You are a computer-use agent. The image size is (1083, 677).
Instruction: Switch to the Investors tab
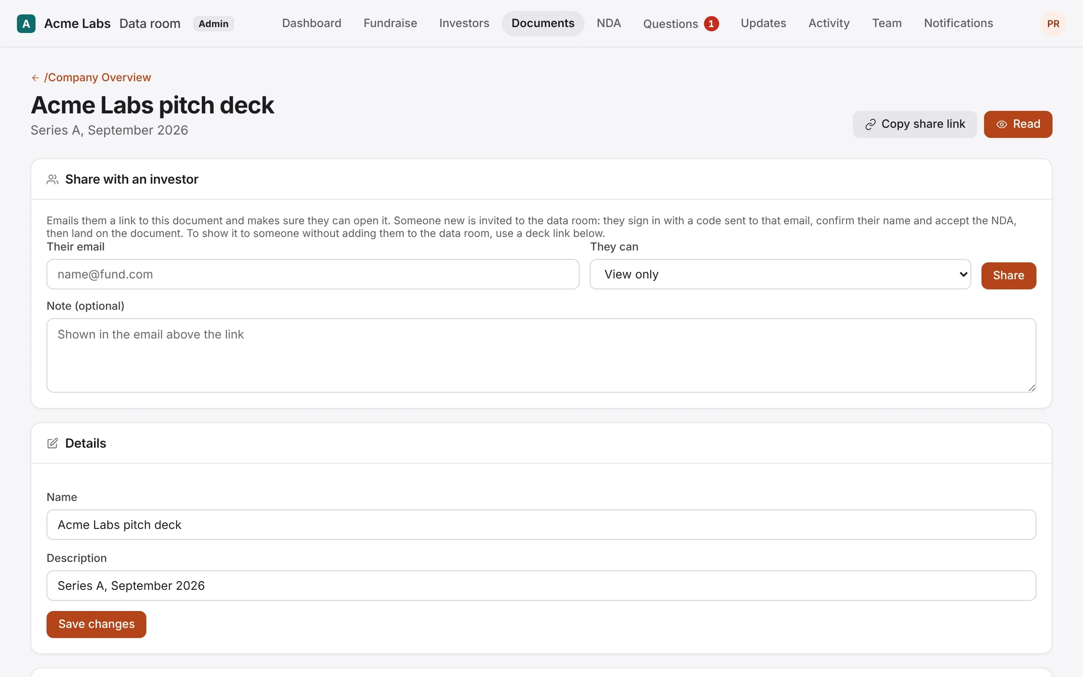(x=464, y=23)
